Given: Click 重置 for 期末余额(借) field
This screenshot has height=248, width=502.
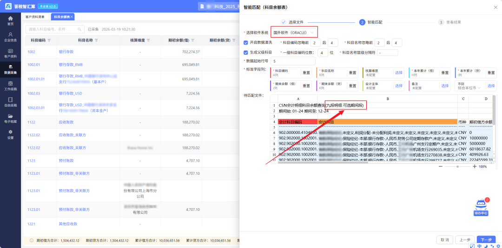Looking at the screenshot, I should 307,86.
